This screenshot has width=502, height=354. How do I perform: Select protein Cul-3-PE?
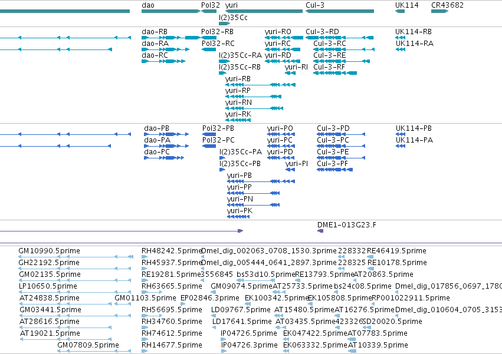(x=341, y=158)
